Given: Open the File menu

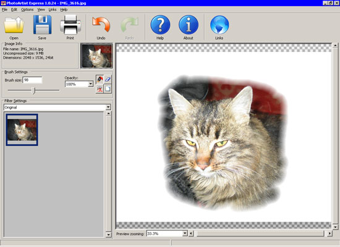Looking at the screenshot, I should (4, 9).
